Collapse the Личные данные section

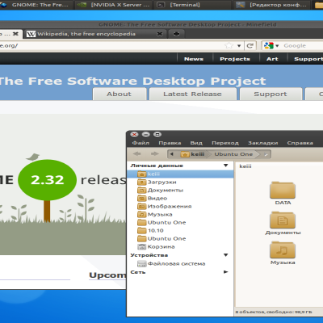tap(226, 166)
